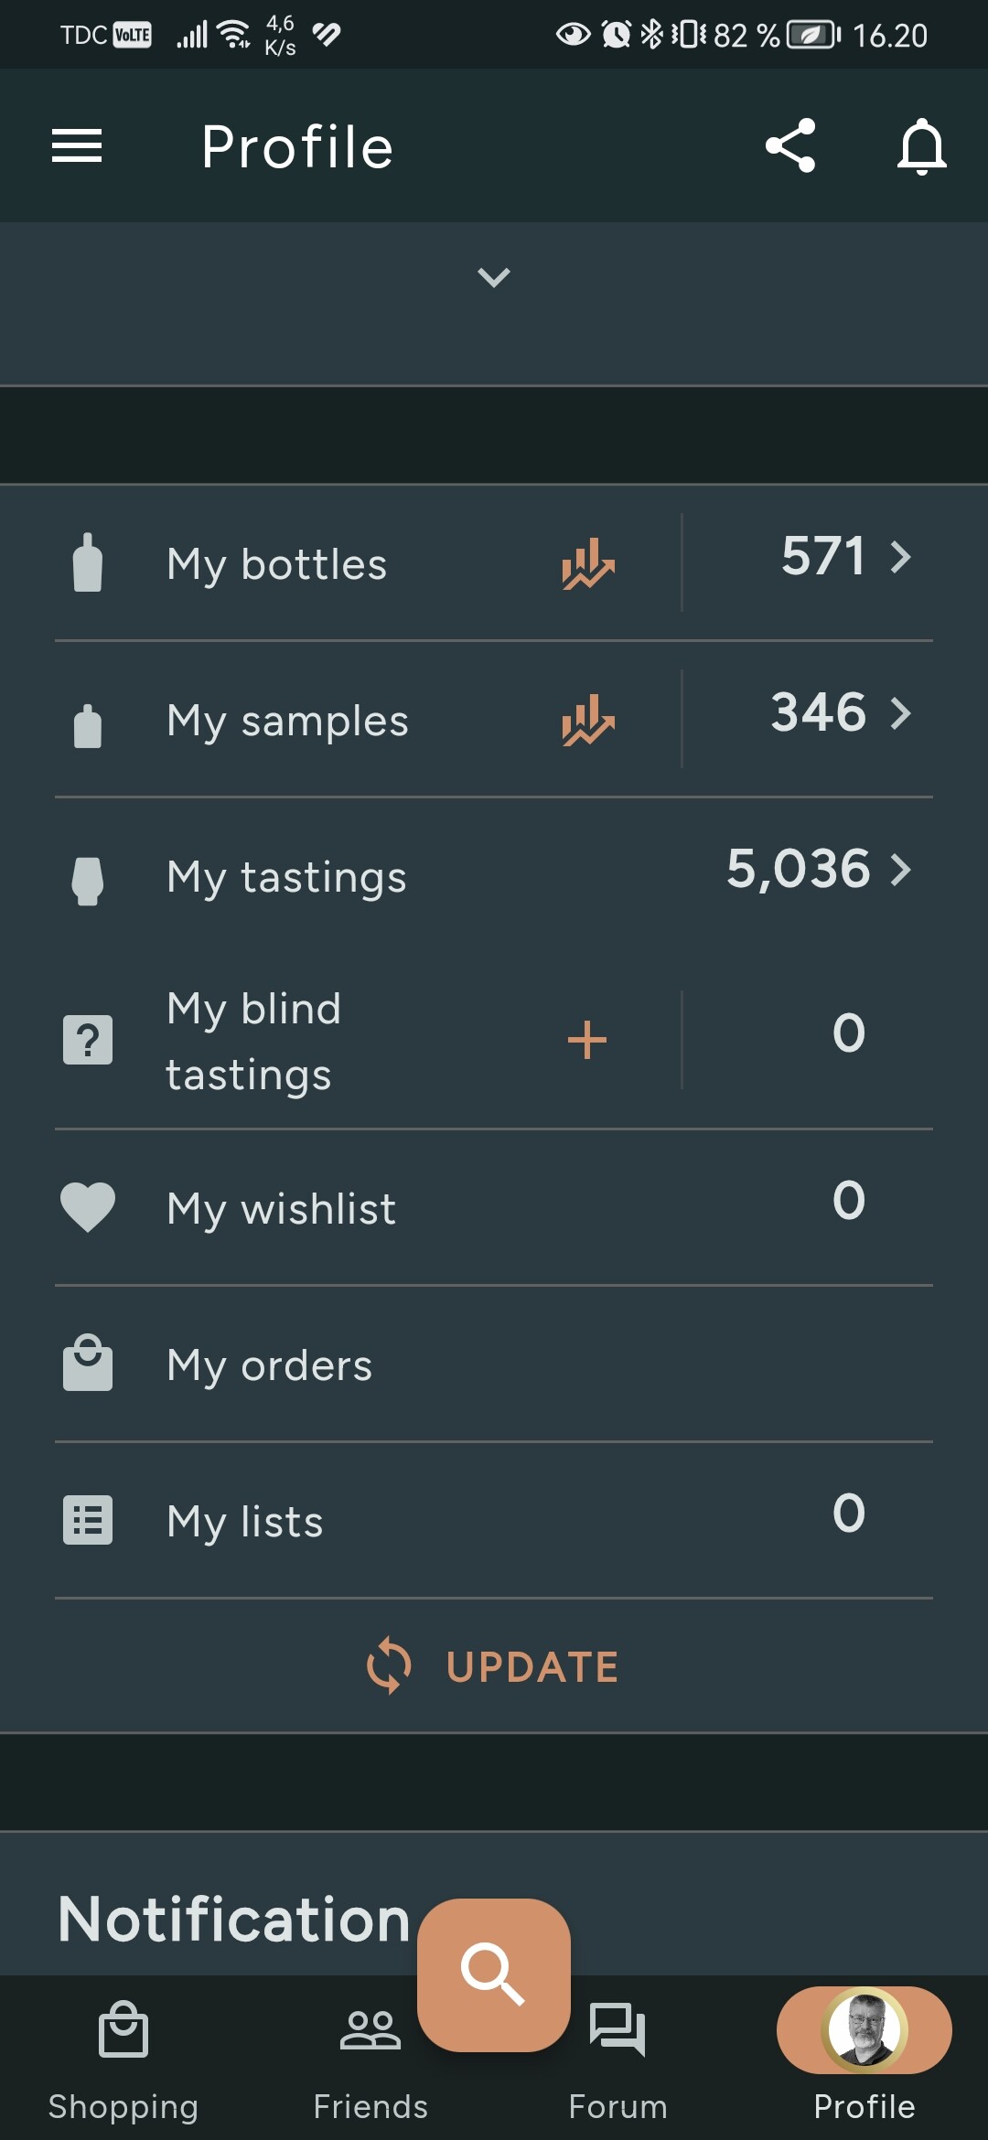Open My tastings list arrow

click(x=901, y=870)
